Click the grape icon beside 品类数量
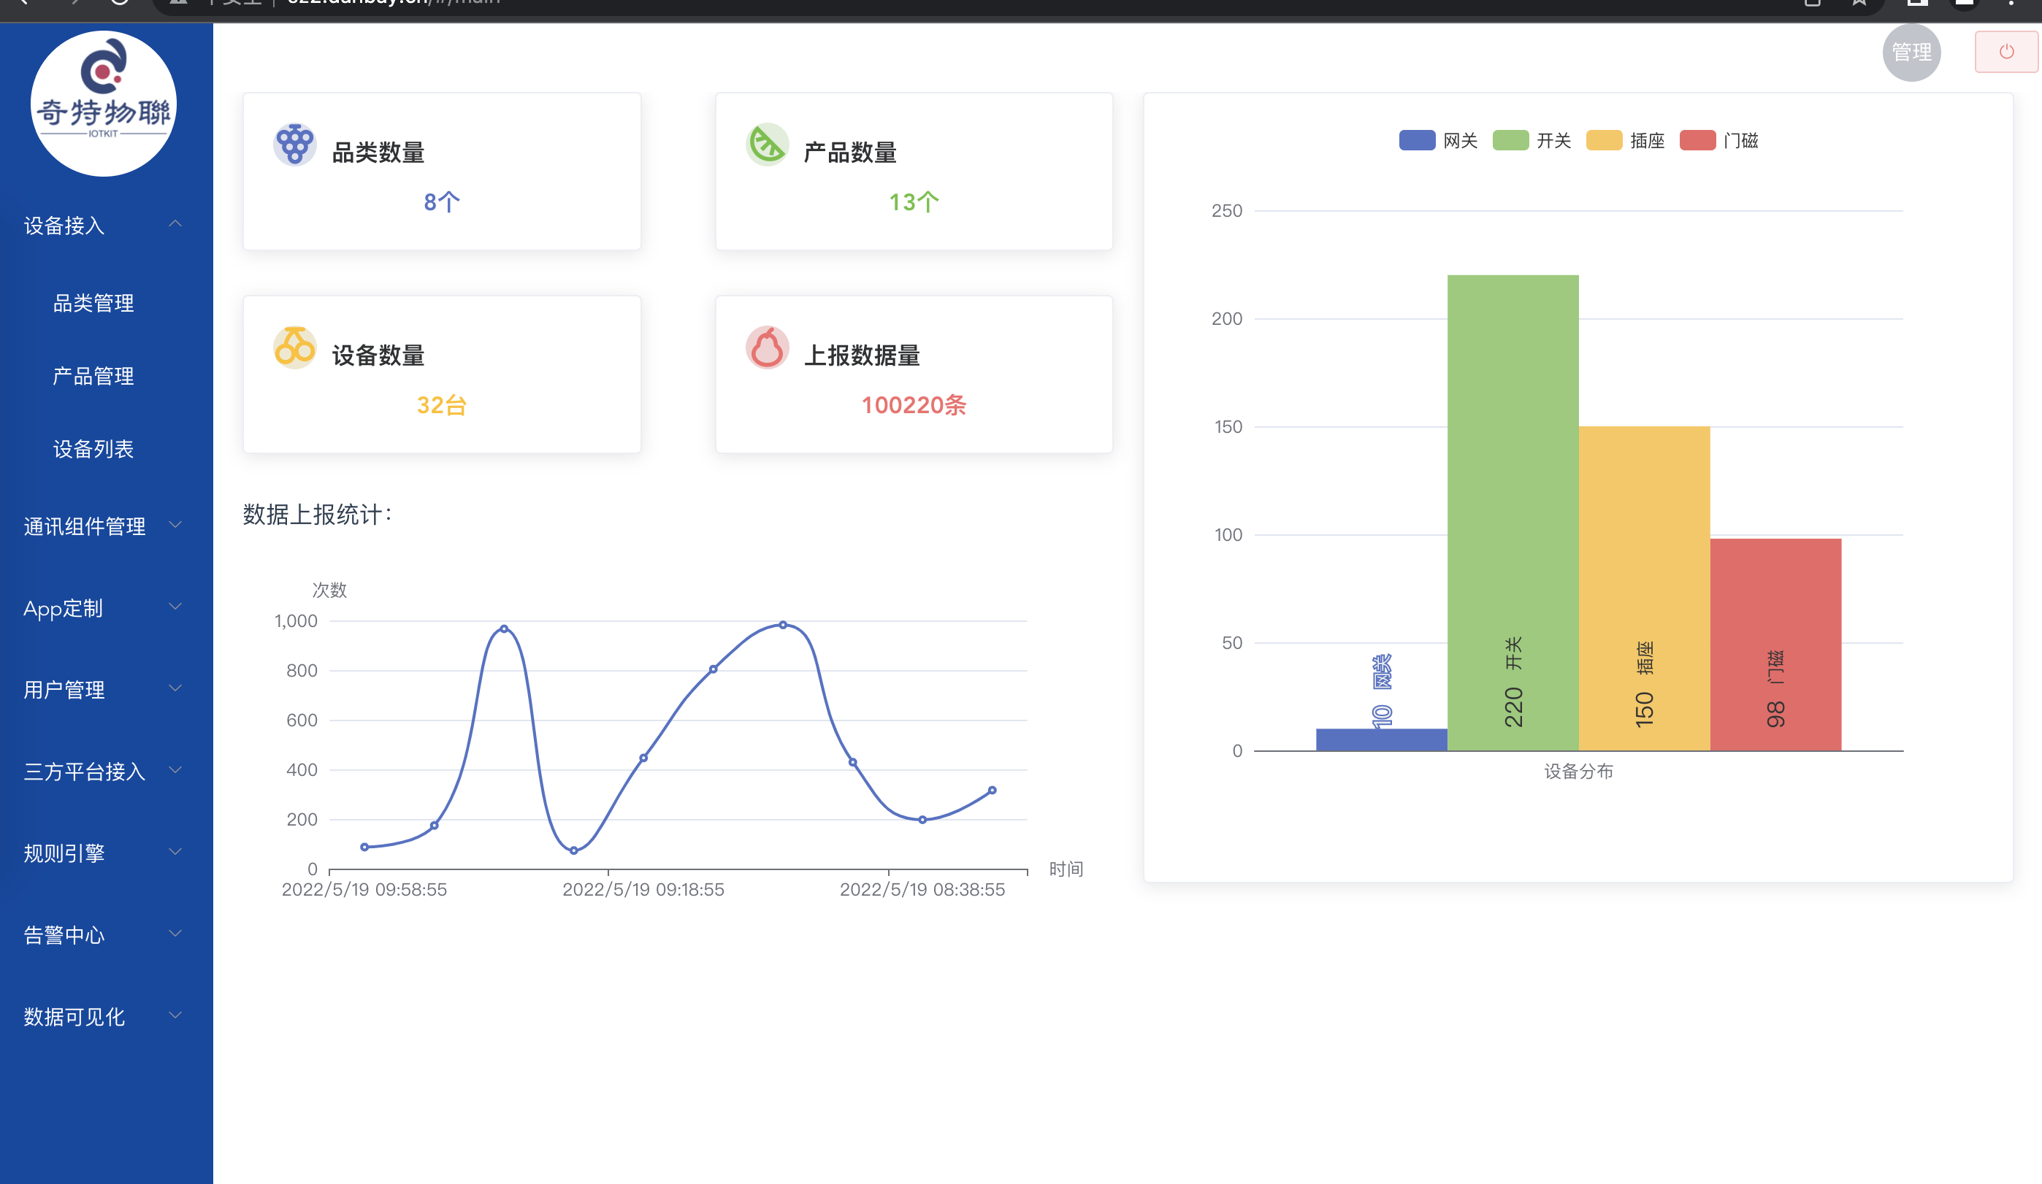2042x1184 pixels. pos(294,145)
